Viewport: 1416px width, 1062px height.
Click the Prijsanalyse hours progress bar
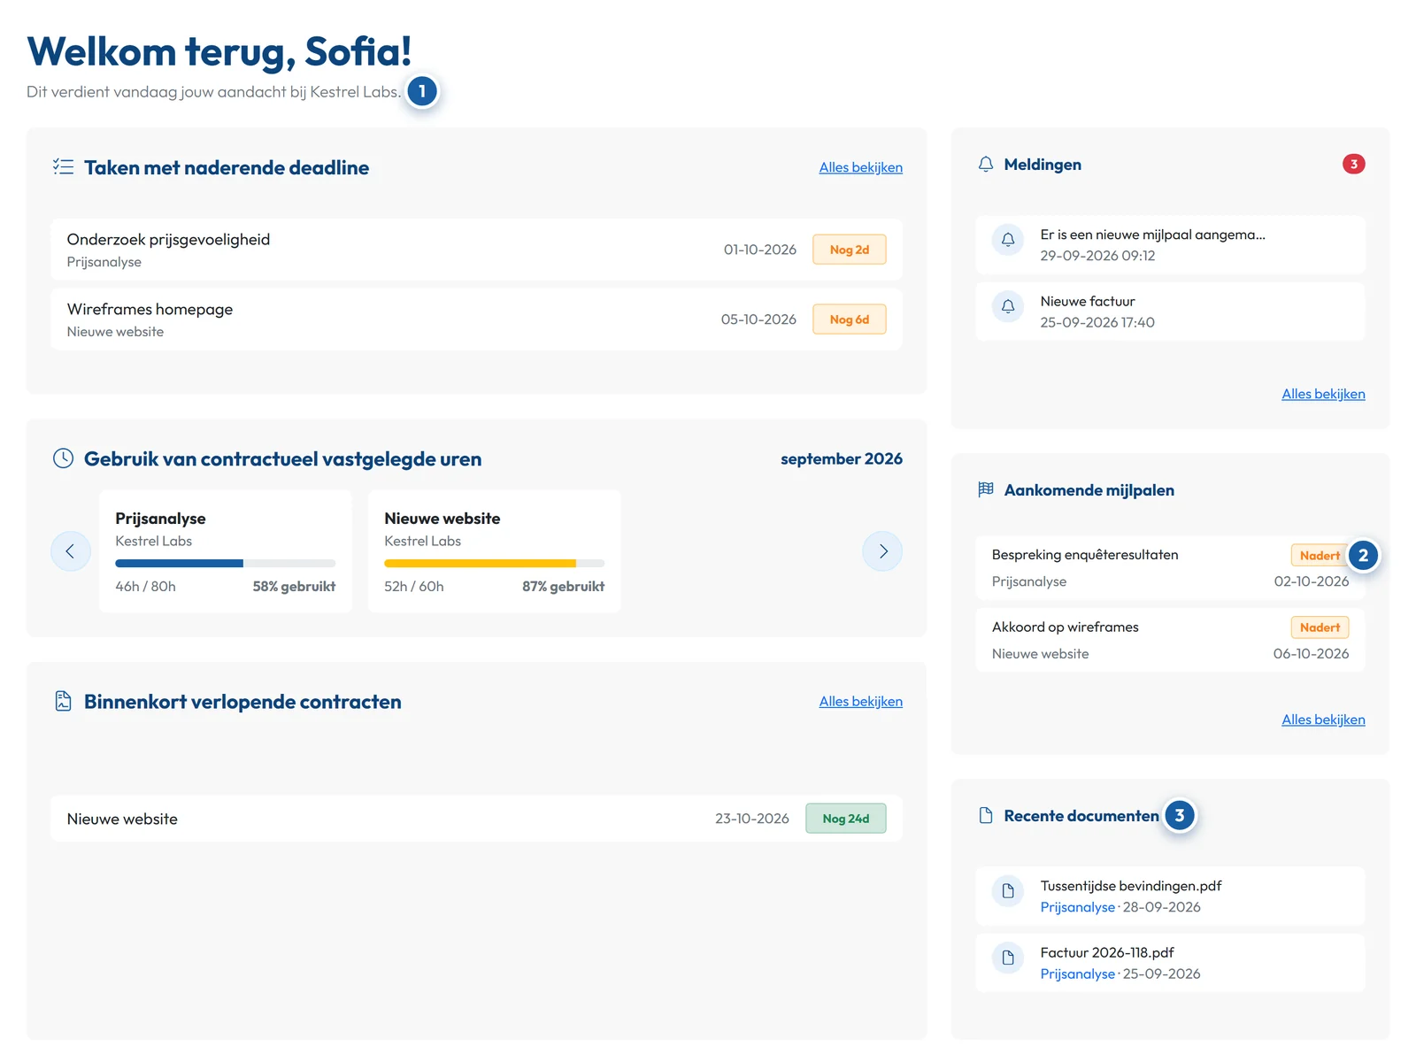226,564
